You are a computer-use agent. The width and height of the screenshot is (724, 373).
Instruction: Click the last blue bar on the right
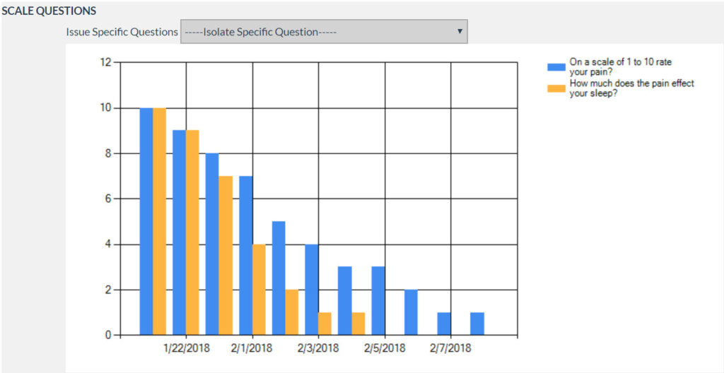pos(477,324)
